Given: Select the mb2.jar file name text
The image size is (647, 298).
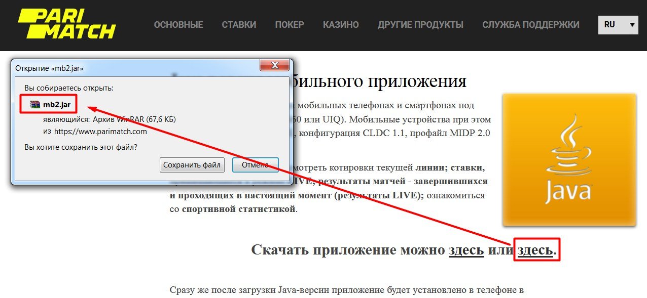Looking at the screenshot, I should point(57,105).
